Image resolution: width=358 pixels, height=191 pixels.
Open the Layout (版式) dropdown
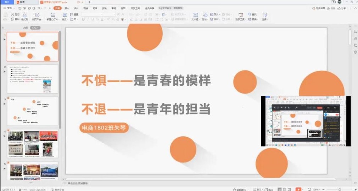pos(65,19)
